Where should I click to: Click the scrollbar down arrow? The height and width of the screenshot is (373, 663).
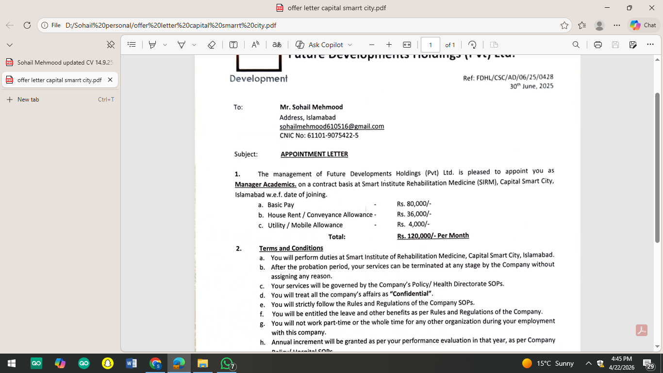pyautogui.click(x=658, y=347)
